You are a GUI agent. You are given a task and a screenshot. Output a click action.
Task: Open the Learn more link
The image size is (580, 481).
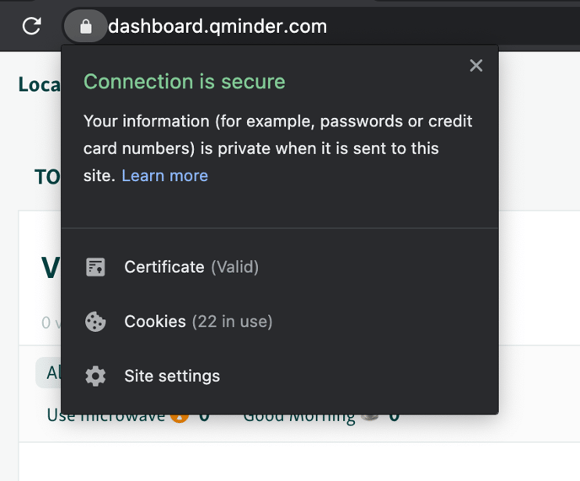[x=164, y=175]
